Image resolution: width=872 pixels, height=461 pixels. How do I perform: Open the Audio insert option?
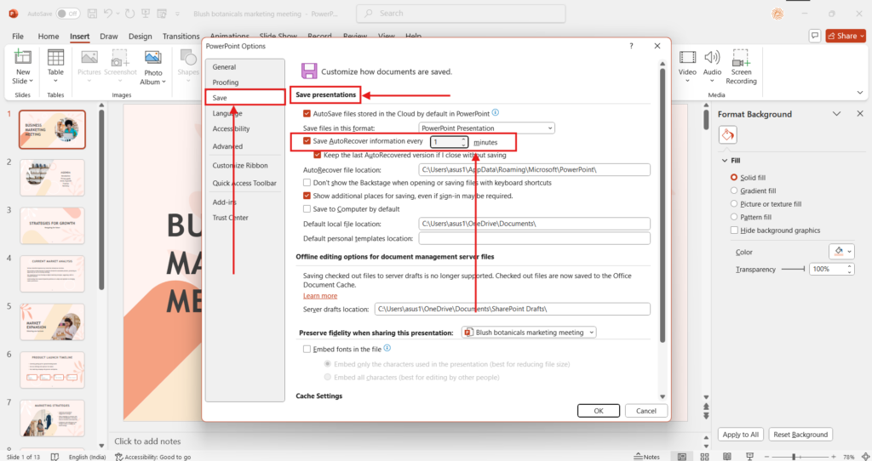(713, 58)
